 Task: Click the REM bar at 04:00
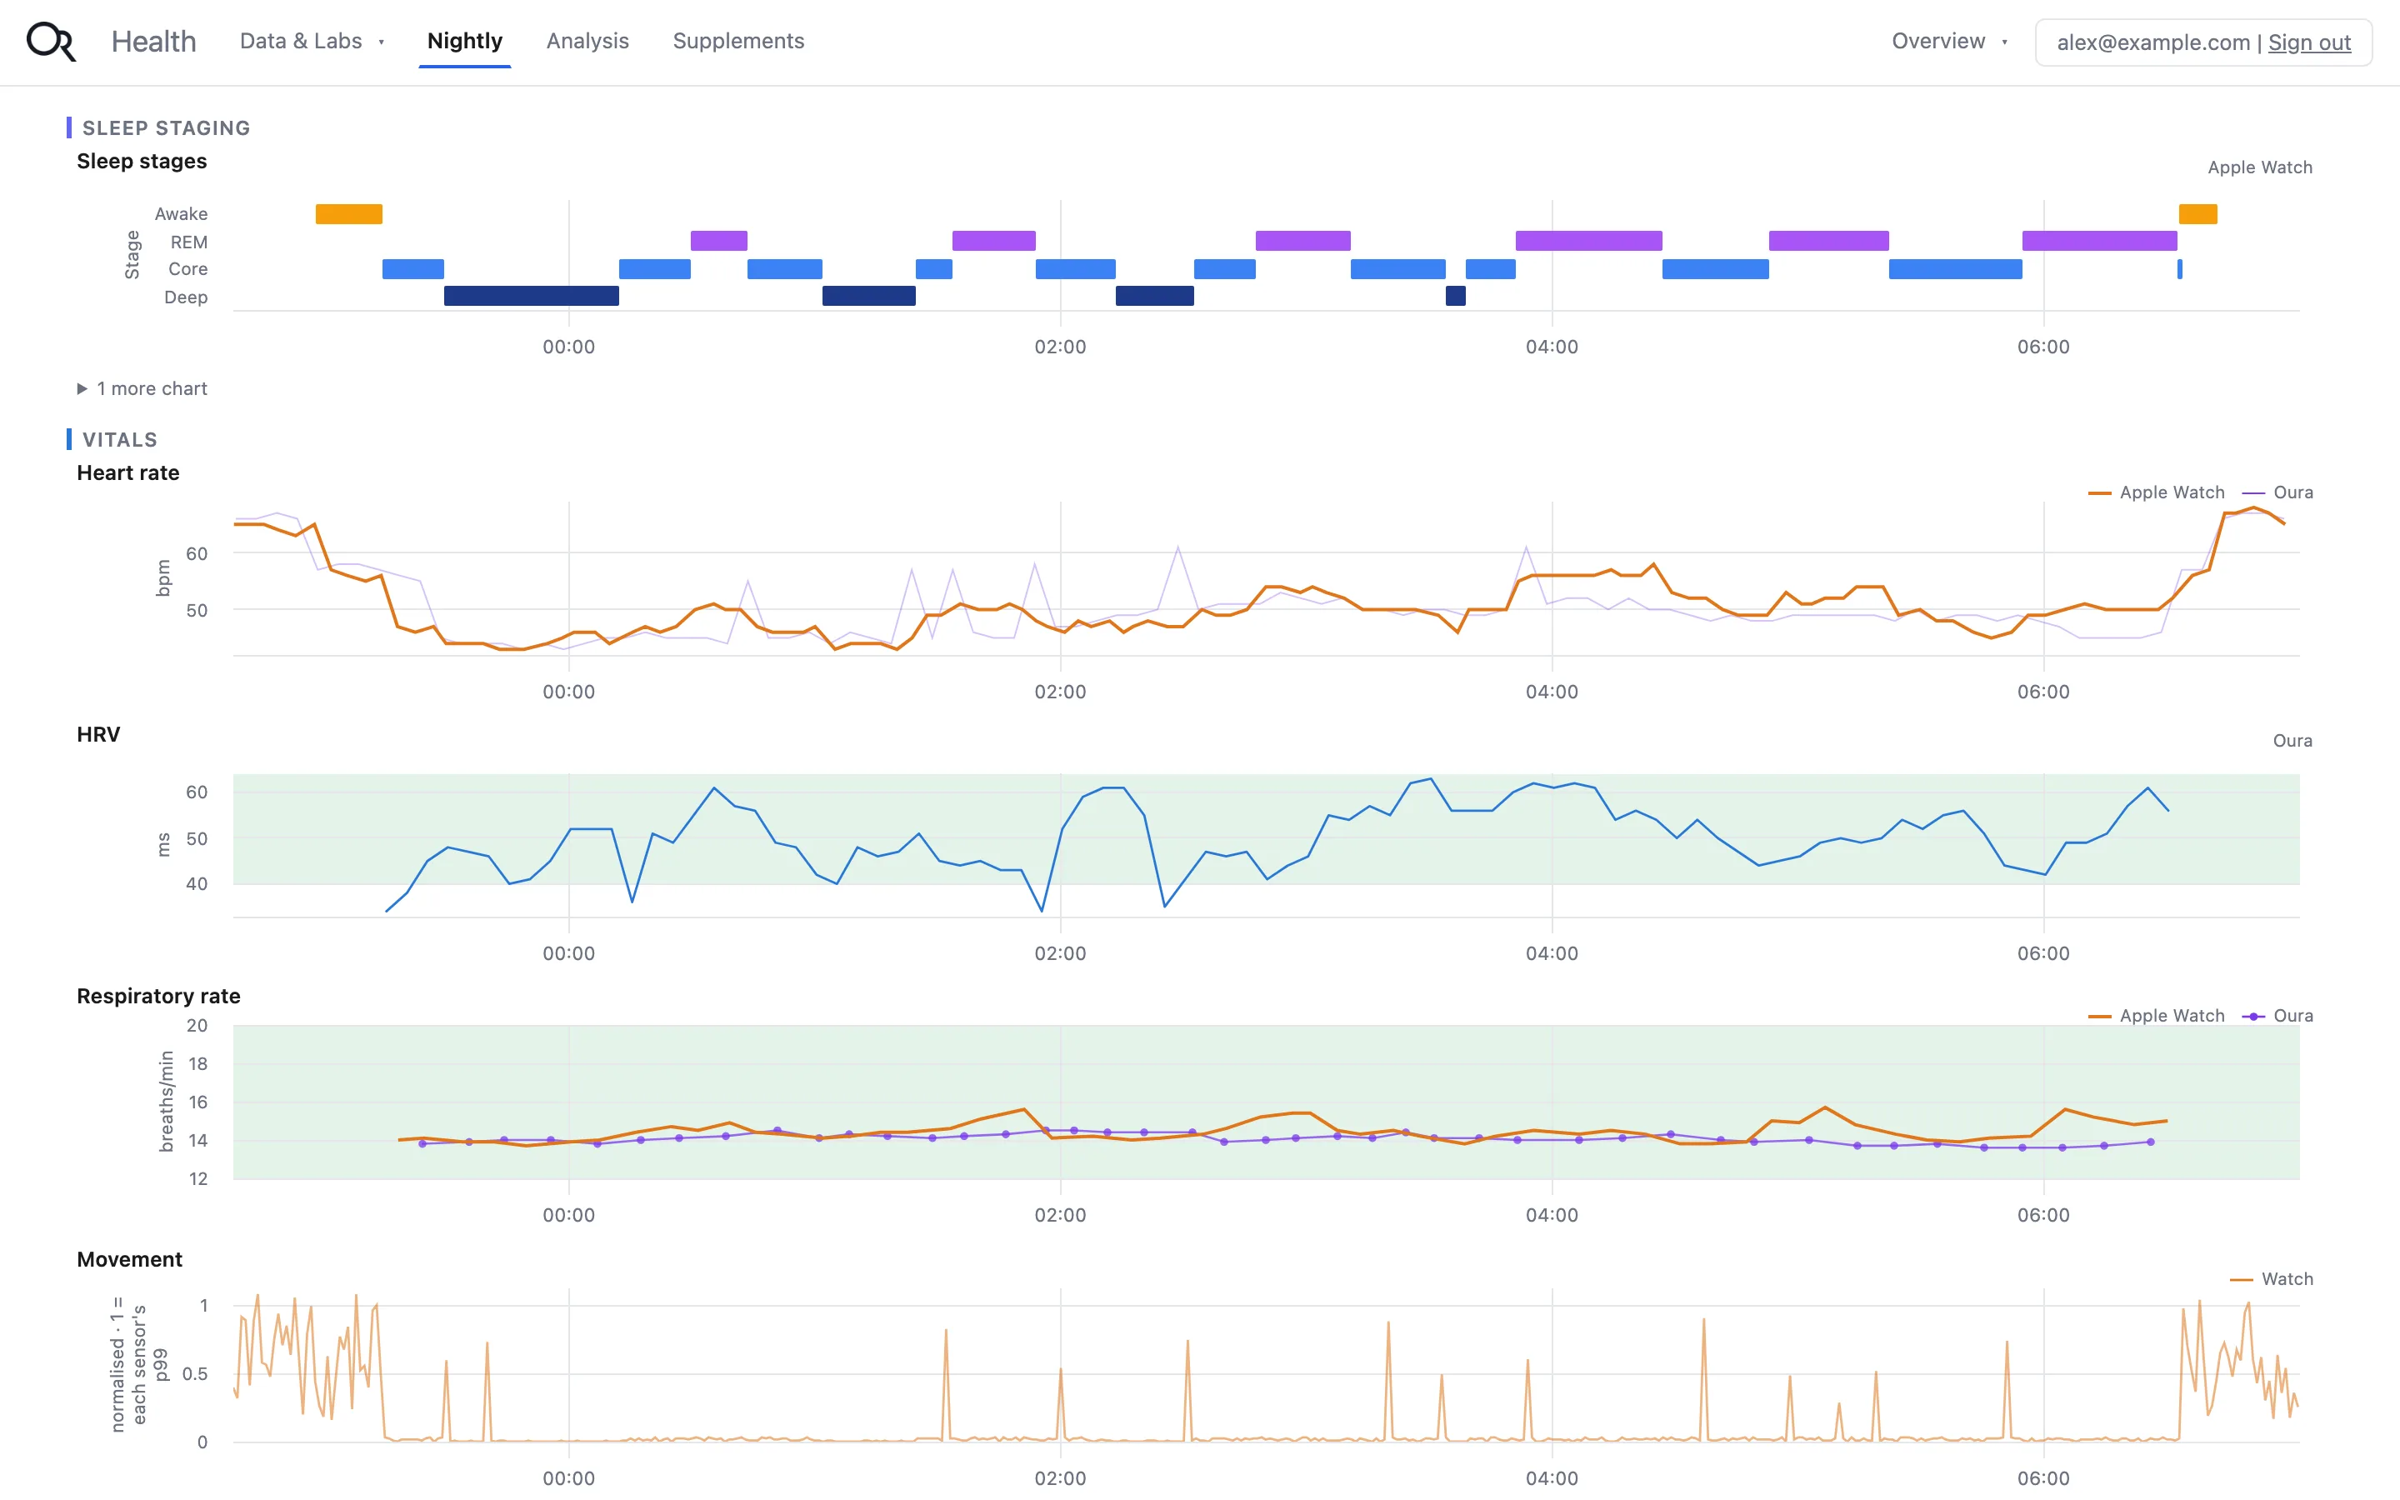point(1589,241)
